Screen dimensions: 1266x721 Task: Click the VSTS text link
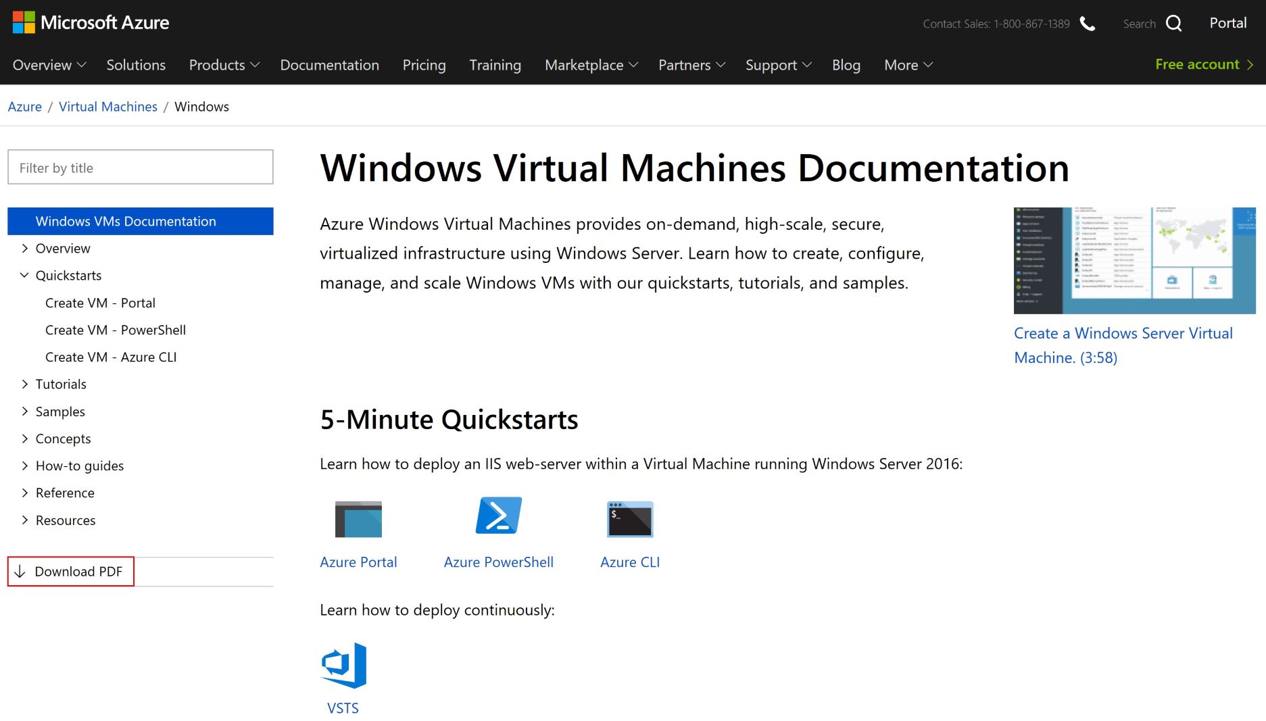[x=343, y=708]
